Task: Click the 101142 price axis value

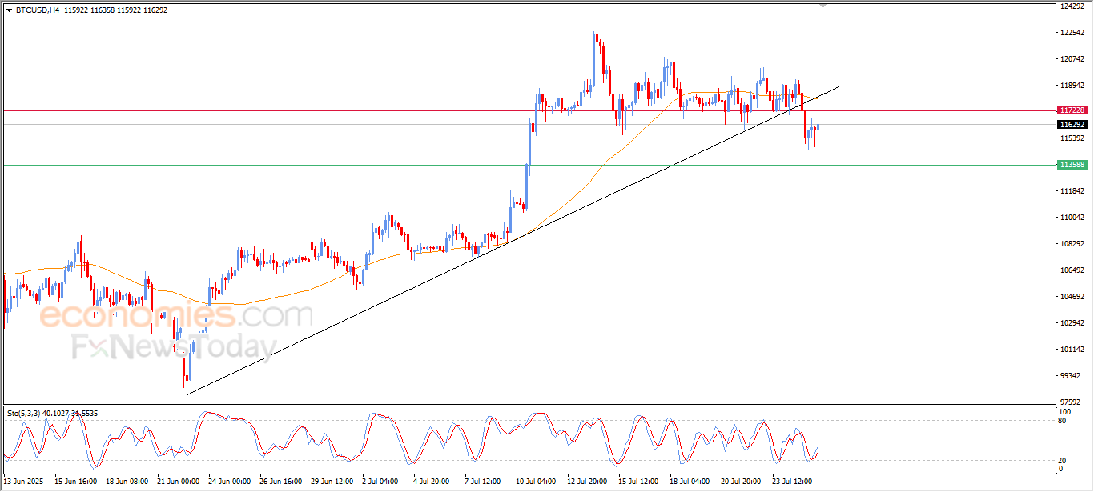Action: click(1072, 350)
